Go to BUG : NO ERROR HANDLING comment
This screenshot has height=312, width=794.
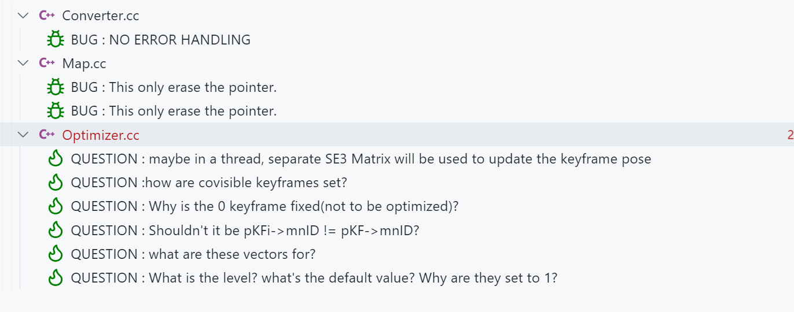(160, 40)
